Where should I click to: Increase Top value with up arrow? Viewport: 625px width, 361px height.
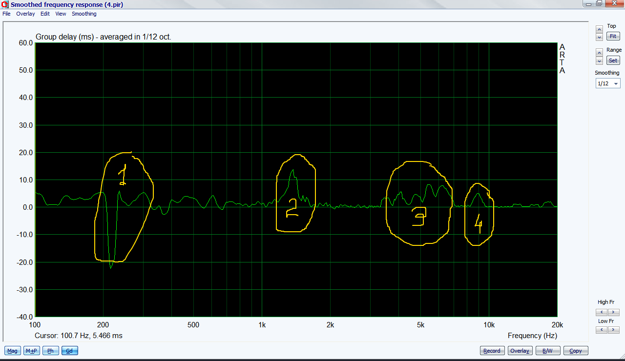point(599,30)
